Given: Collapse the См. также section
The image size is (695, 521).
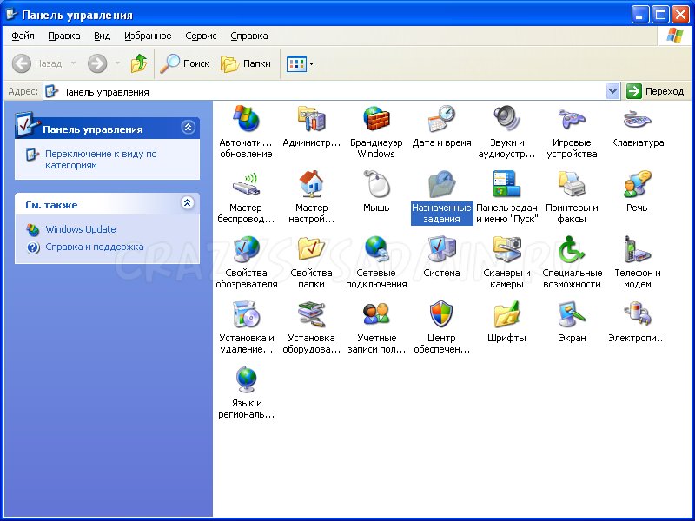Looking at the screenshot, I should [x=188, y=203].
